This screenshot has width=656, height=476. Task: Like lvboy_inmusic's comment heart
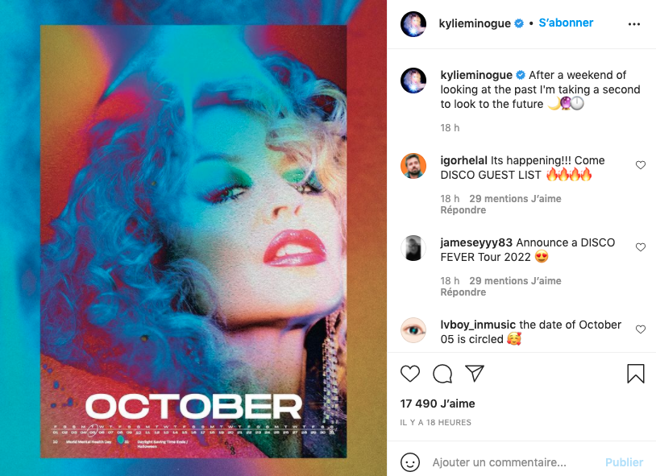(x=641, y=329)
